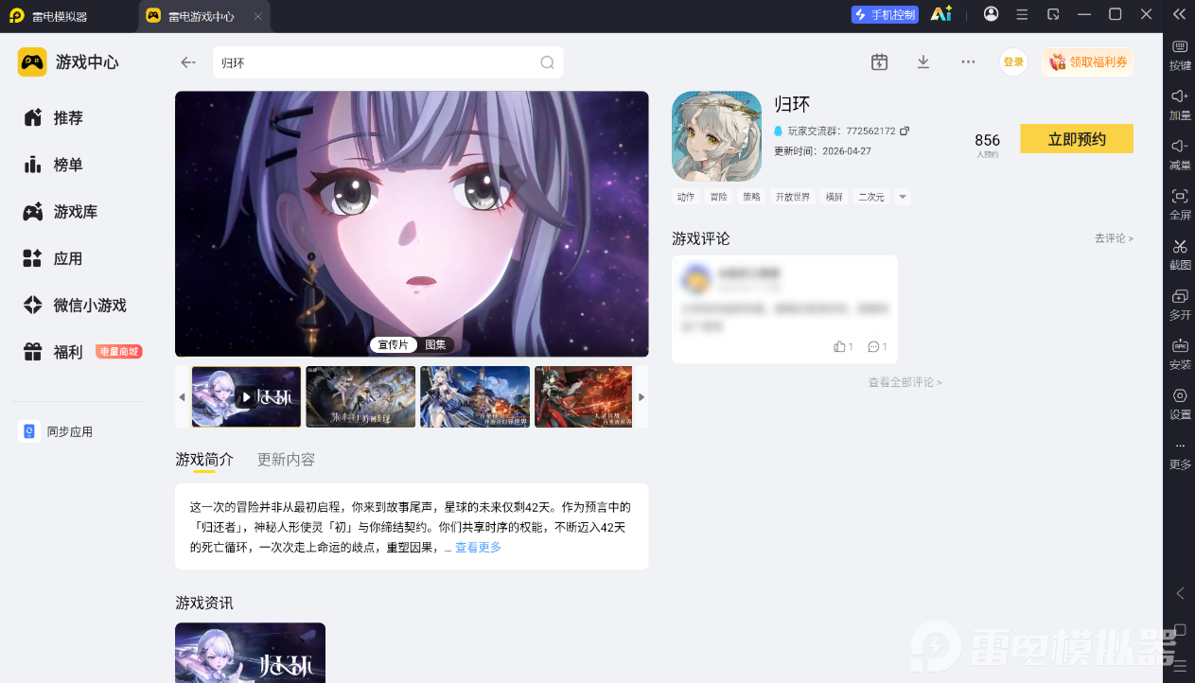Image resolution: width=1195 pixels, height=683 pixels.
Task: Open the hamburger menu in title bar
Action: pyautogui.click(x=1022, y=14)
